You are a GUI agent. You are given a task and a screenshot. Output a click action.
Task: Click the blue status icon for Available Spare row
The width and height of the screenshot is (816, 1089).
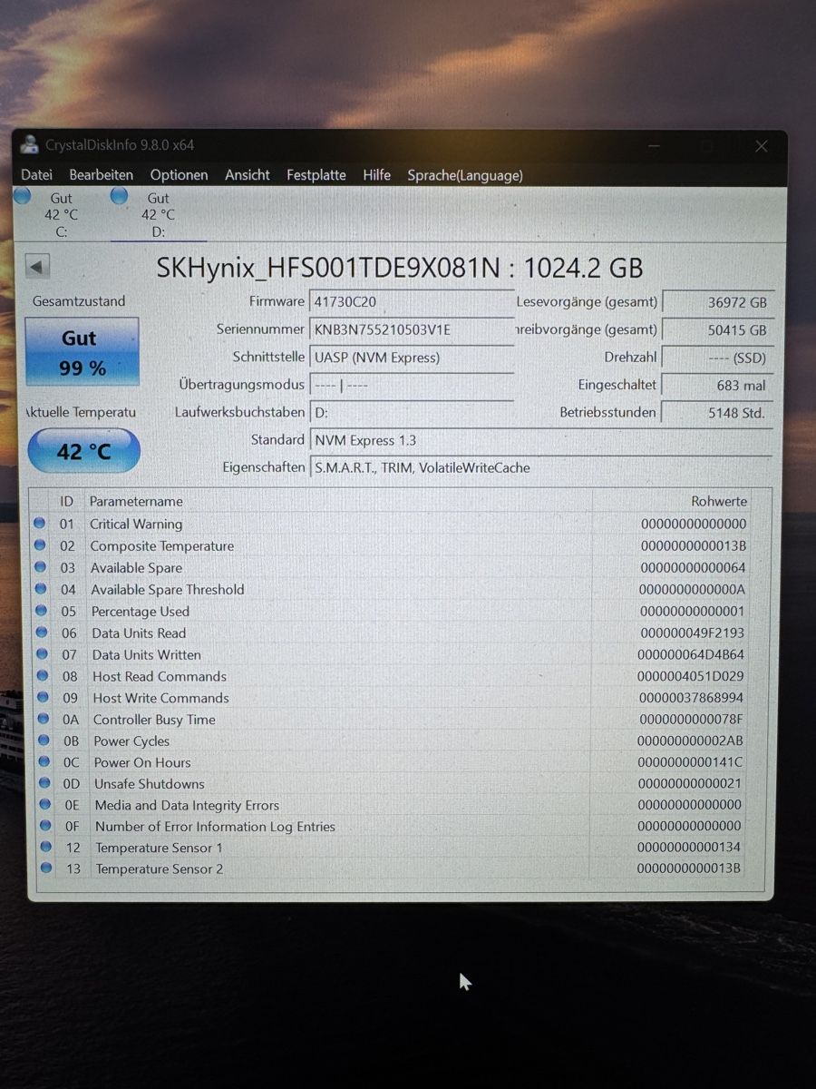(41, 567)
